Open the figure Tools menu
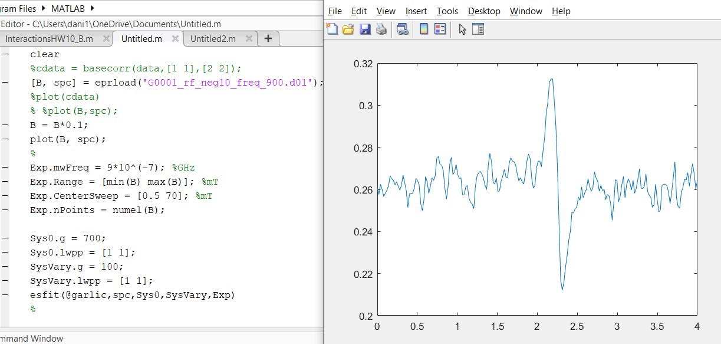 (x=447, y=11)
